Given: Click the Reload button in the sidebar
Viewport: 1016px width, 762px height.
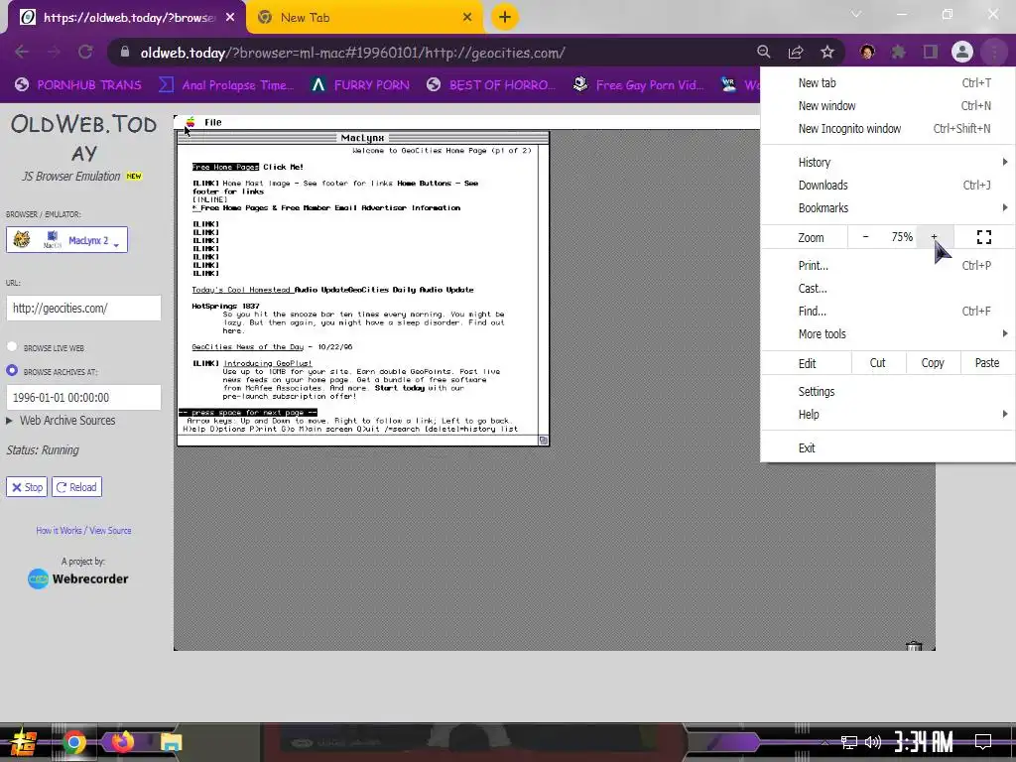Looking at the screenshot, I should (x=77, y=487).
